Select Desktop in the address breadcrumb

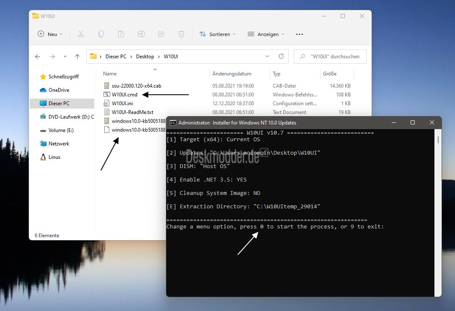point(145,57)
